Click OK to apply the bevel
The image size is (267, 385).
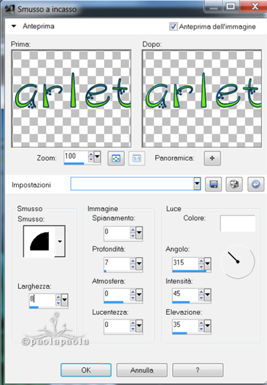[86, 370]
